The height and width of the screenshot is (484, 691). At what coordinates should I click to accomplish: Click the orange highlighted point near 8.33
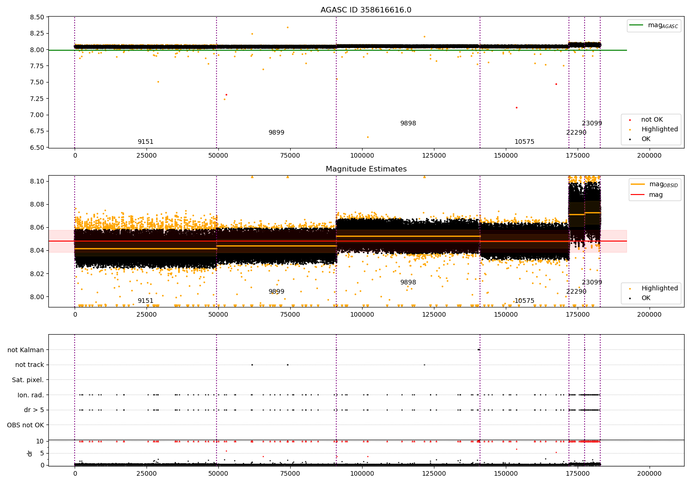(x=287, y=27)
